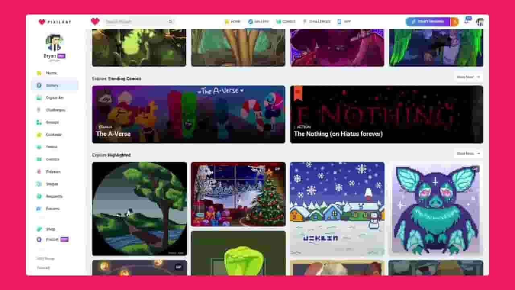Click the DRAMA genre label on The A-Verse
The height and width of the screenshot is (290, 515).
point(105,127)
